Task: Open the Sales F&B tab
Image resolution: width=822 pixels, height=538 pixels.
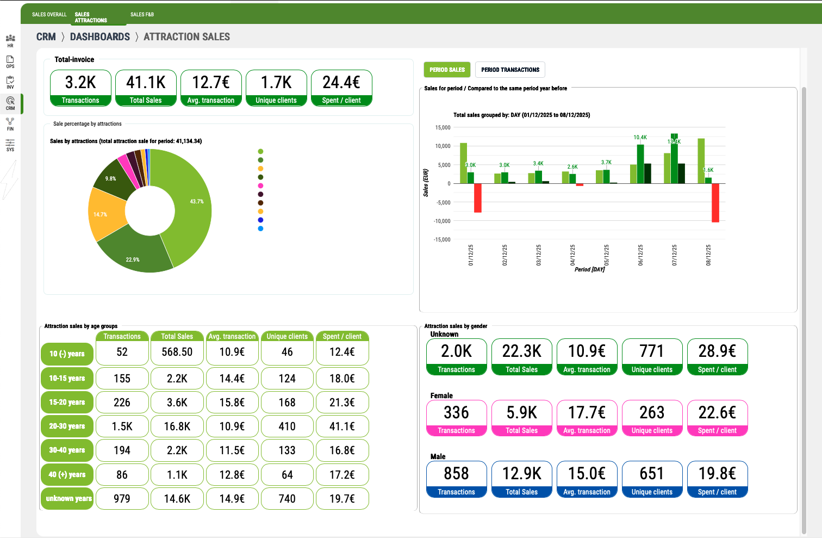Action: click(x=142, y=15)
